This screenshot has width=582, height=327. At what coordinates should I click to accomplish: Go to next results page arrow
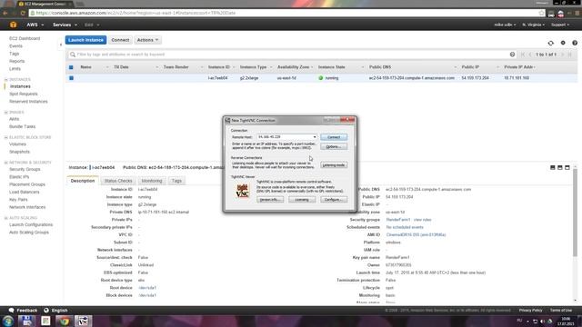tap(562, 54)
